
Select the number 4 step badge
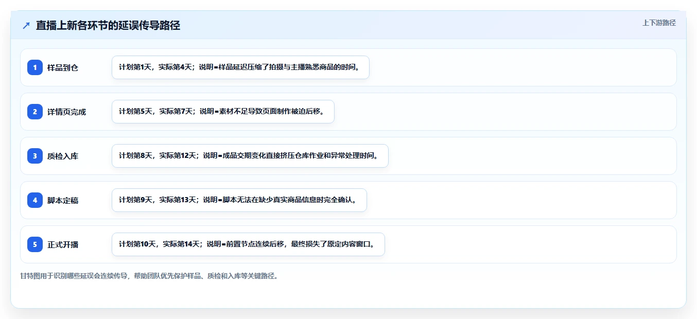click(35, 200)
